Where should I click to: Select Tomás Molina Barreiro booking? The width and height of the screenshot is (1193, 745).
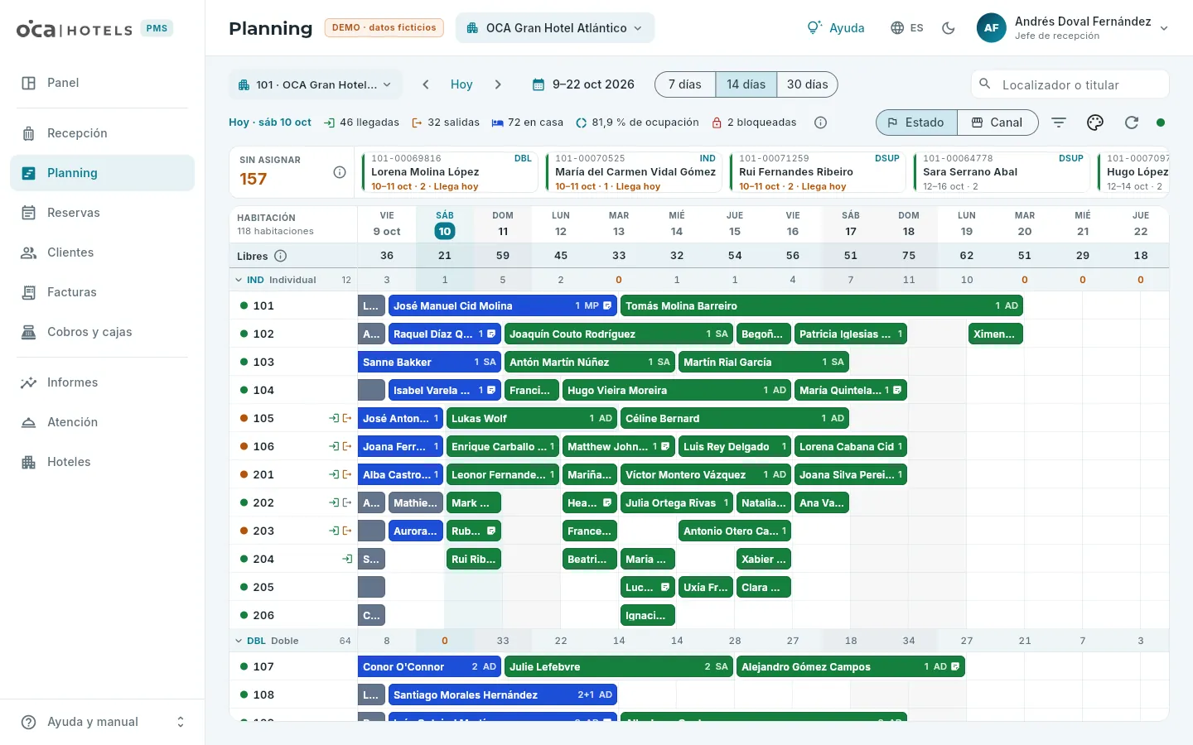point(822,305)
